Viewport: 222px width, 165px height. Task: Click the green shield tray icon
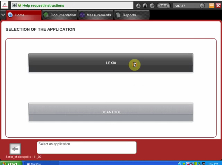coord(184,164)
